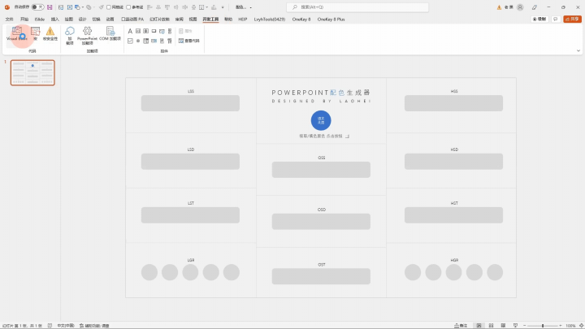Click the language indicator in status bar
585x329 pixels.
click(x=66, y=326)
